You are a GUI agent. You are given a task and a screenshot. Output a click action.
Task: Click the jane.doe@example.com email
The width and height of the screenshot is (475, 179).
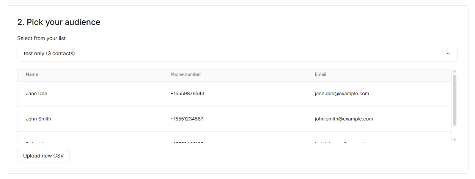tap(341, 94)
